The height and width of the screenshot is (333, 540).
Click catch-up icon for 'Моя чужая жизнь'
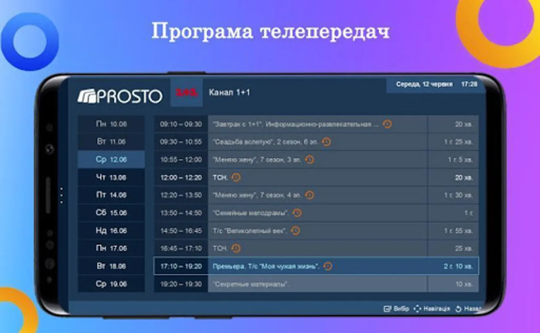coord(328,266)
